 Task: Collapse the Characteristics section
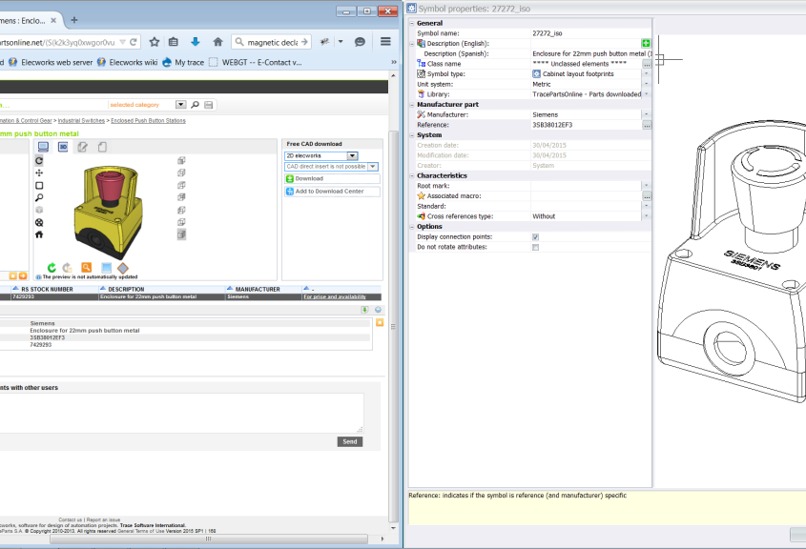click(412, 175)
